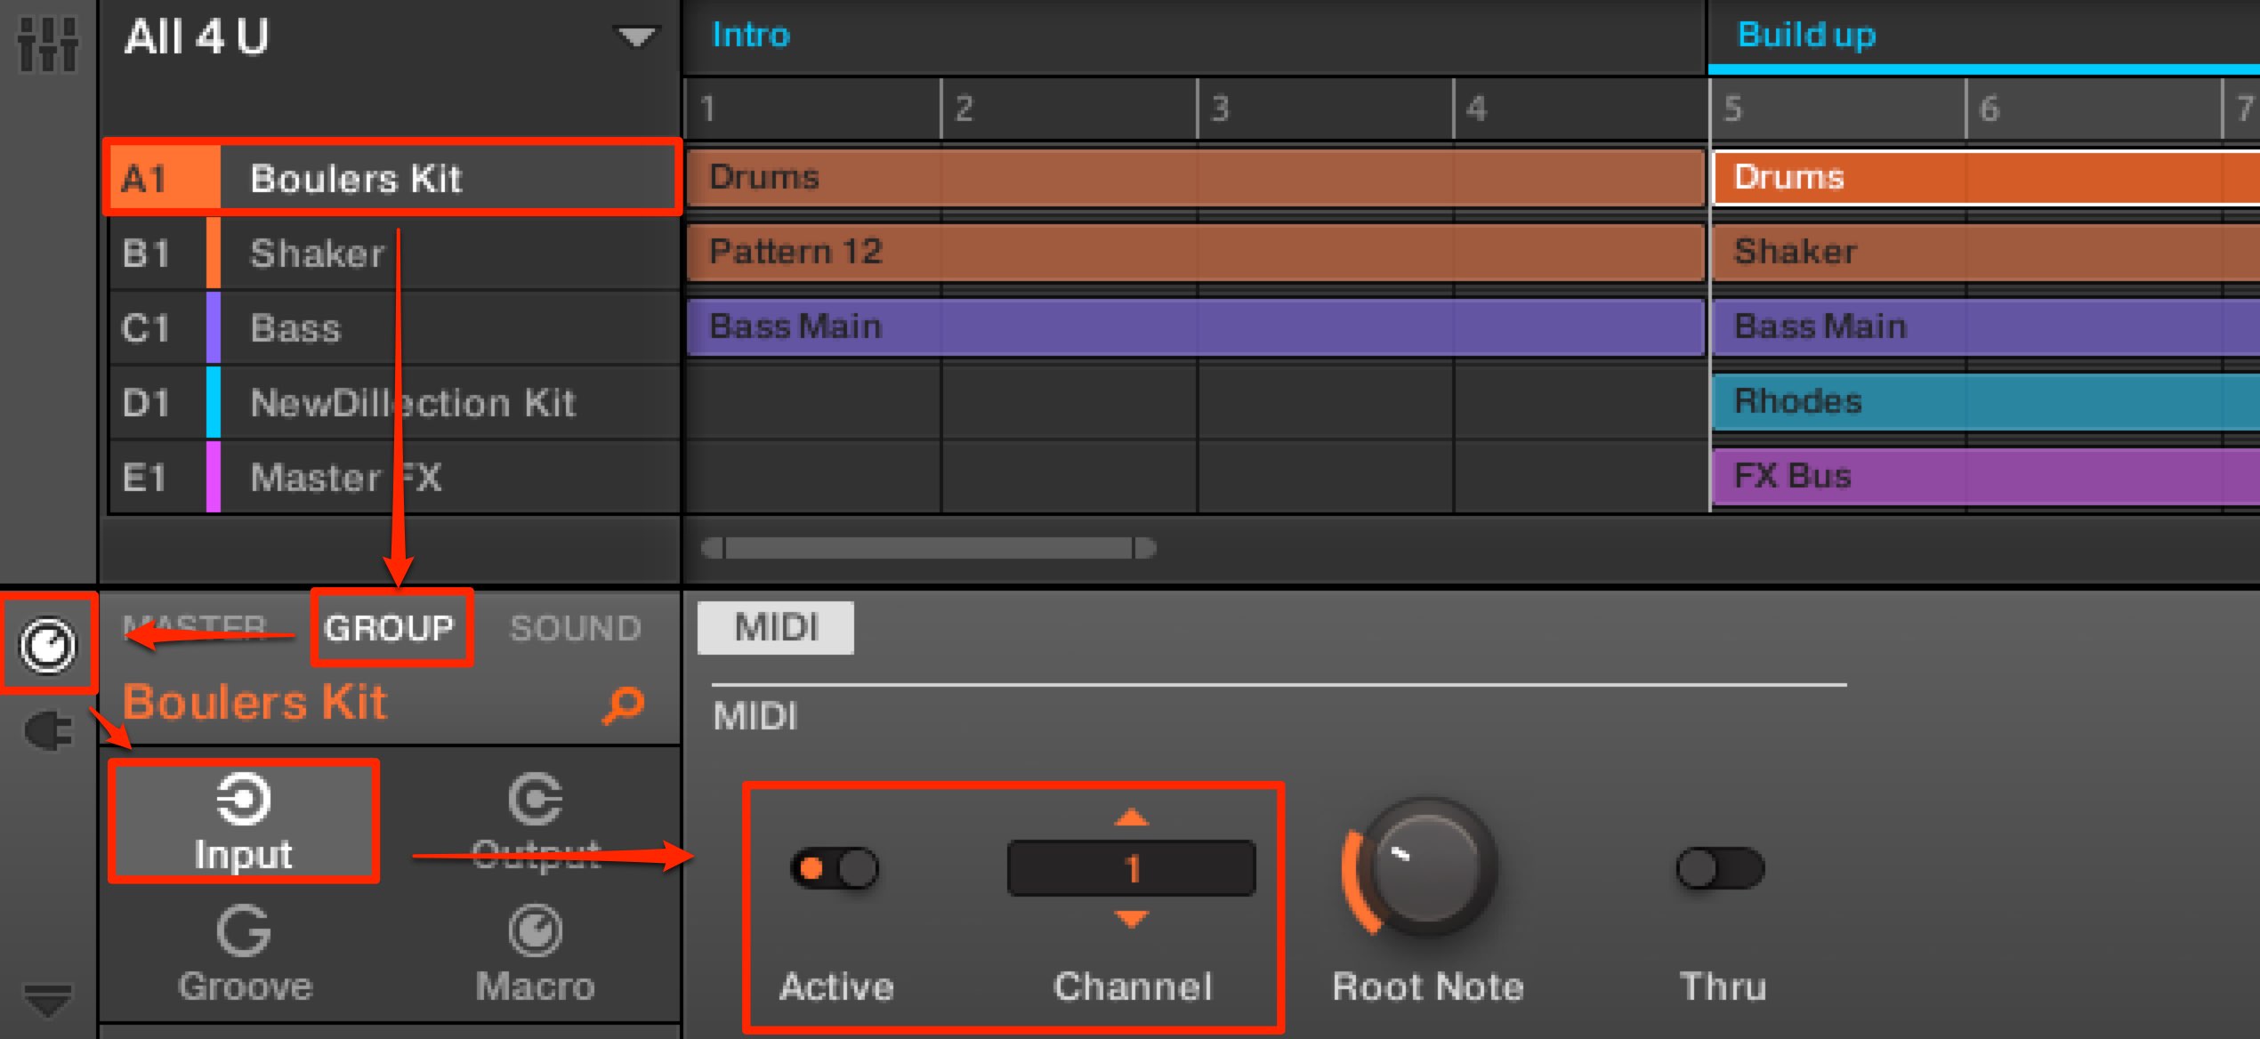Select Drums pattern in Intro scene

1195,178
